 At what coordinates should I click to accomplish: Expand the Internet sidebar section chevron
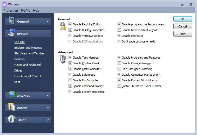point(47,95)
